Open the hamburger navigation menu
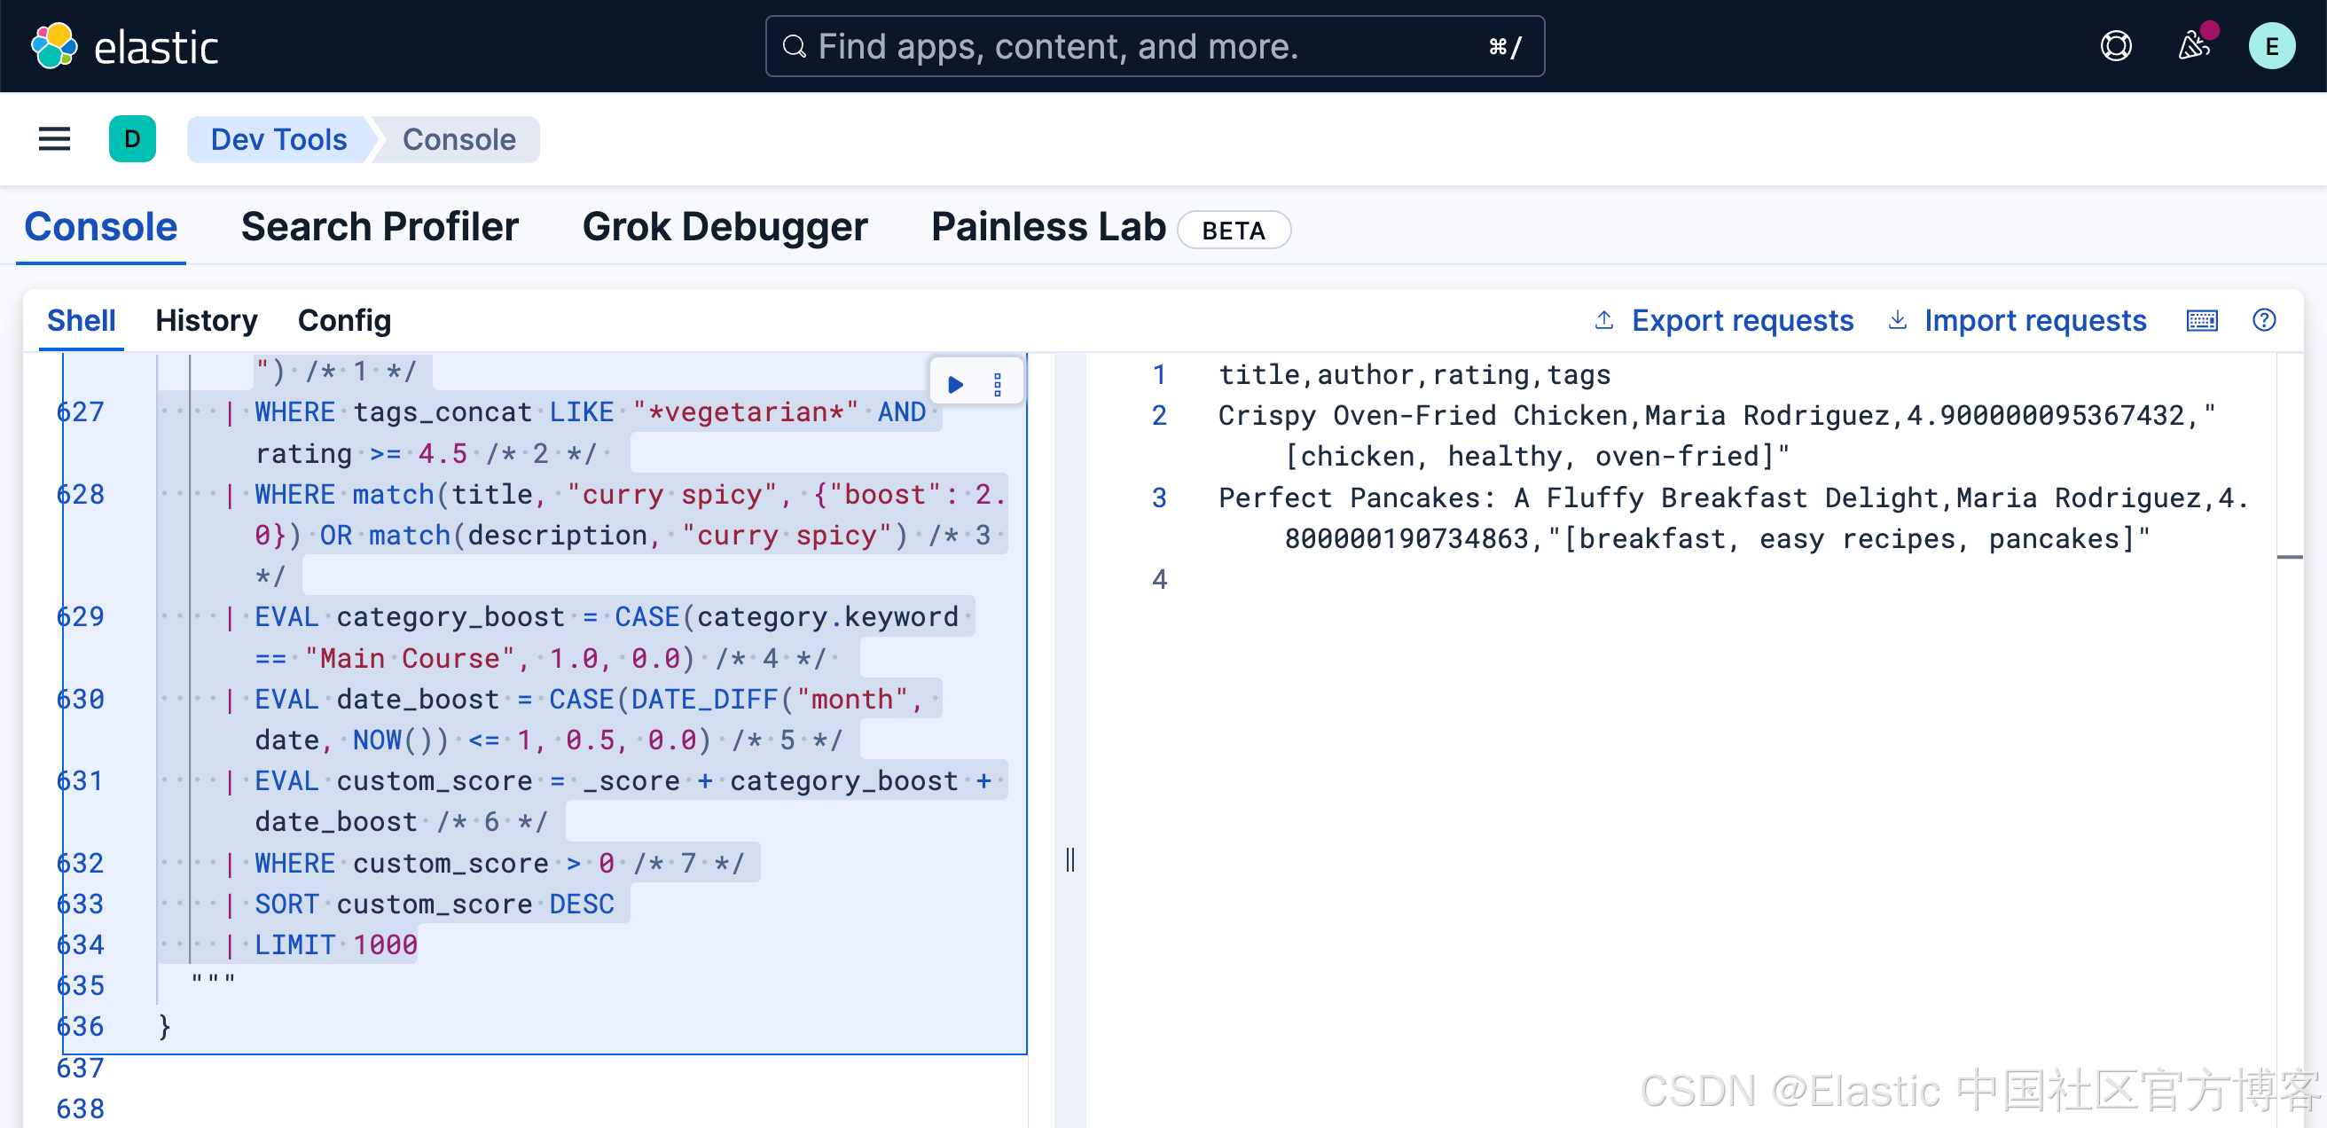 coord(54,139)
